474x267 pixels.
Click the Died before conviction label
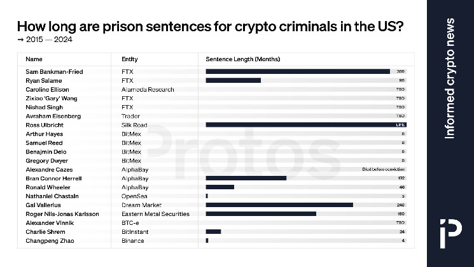[x=384, y=170]
